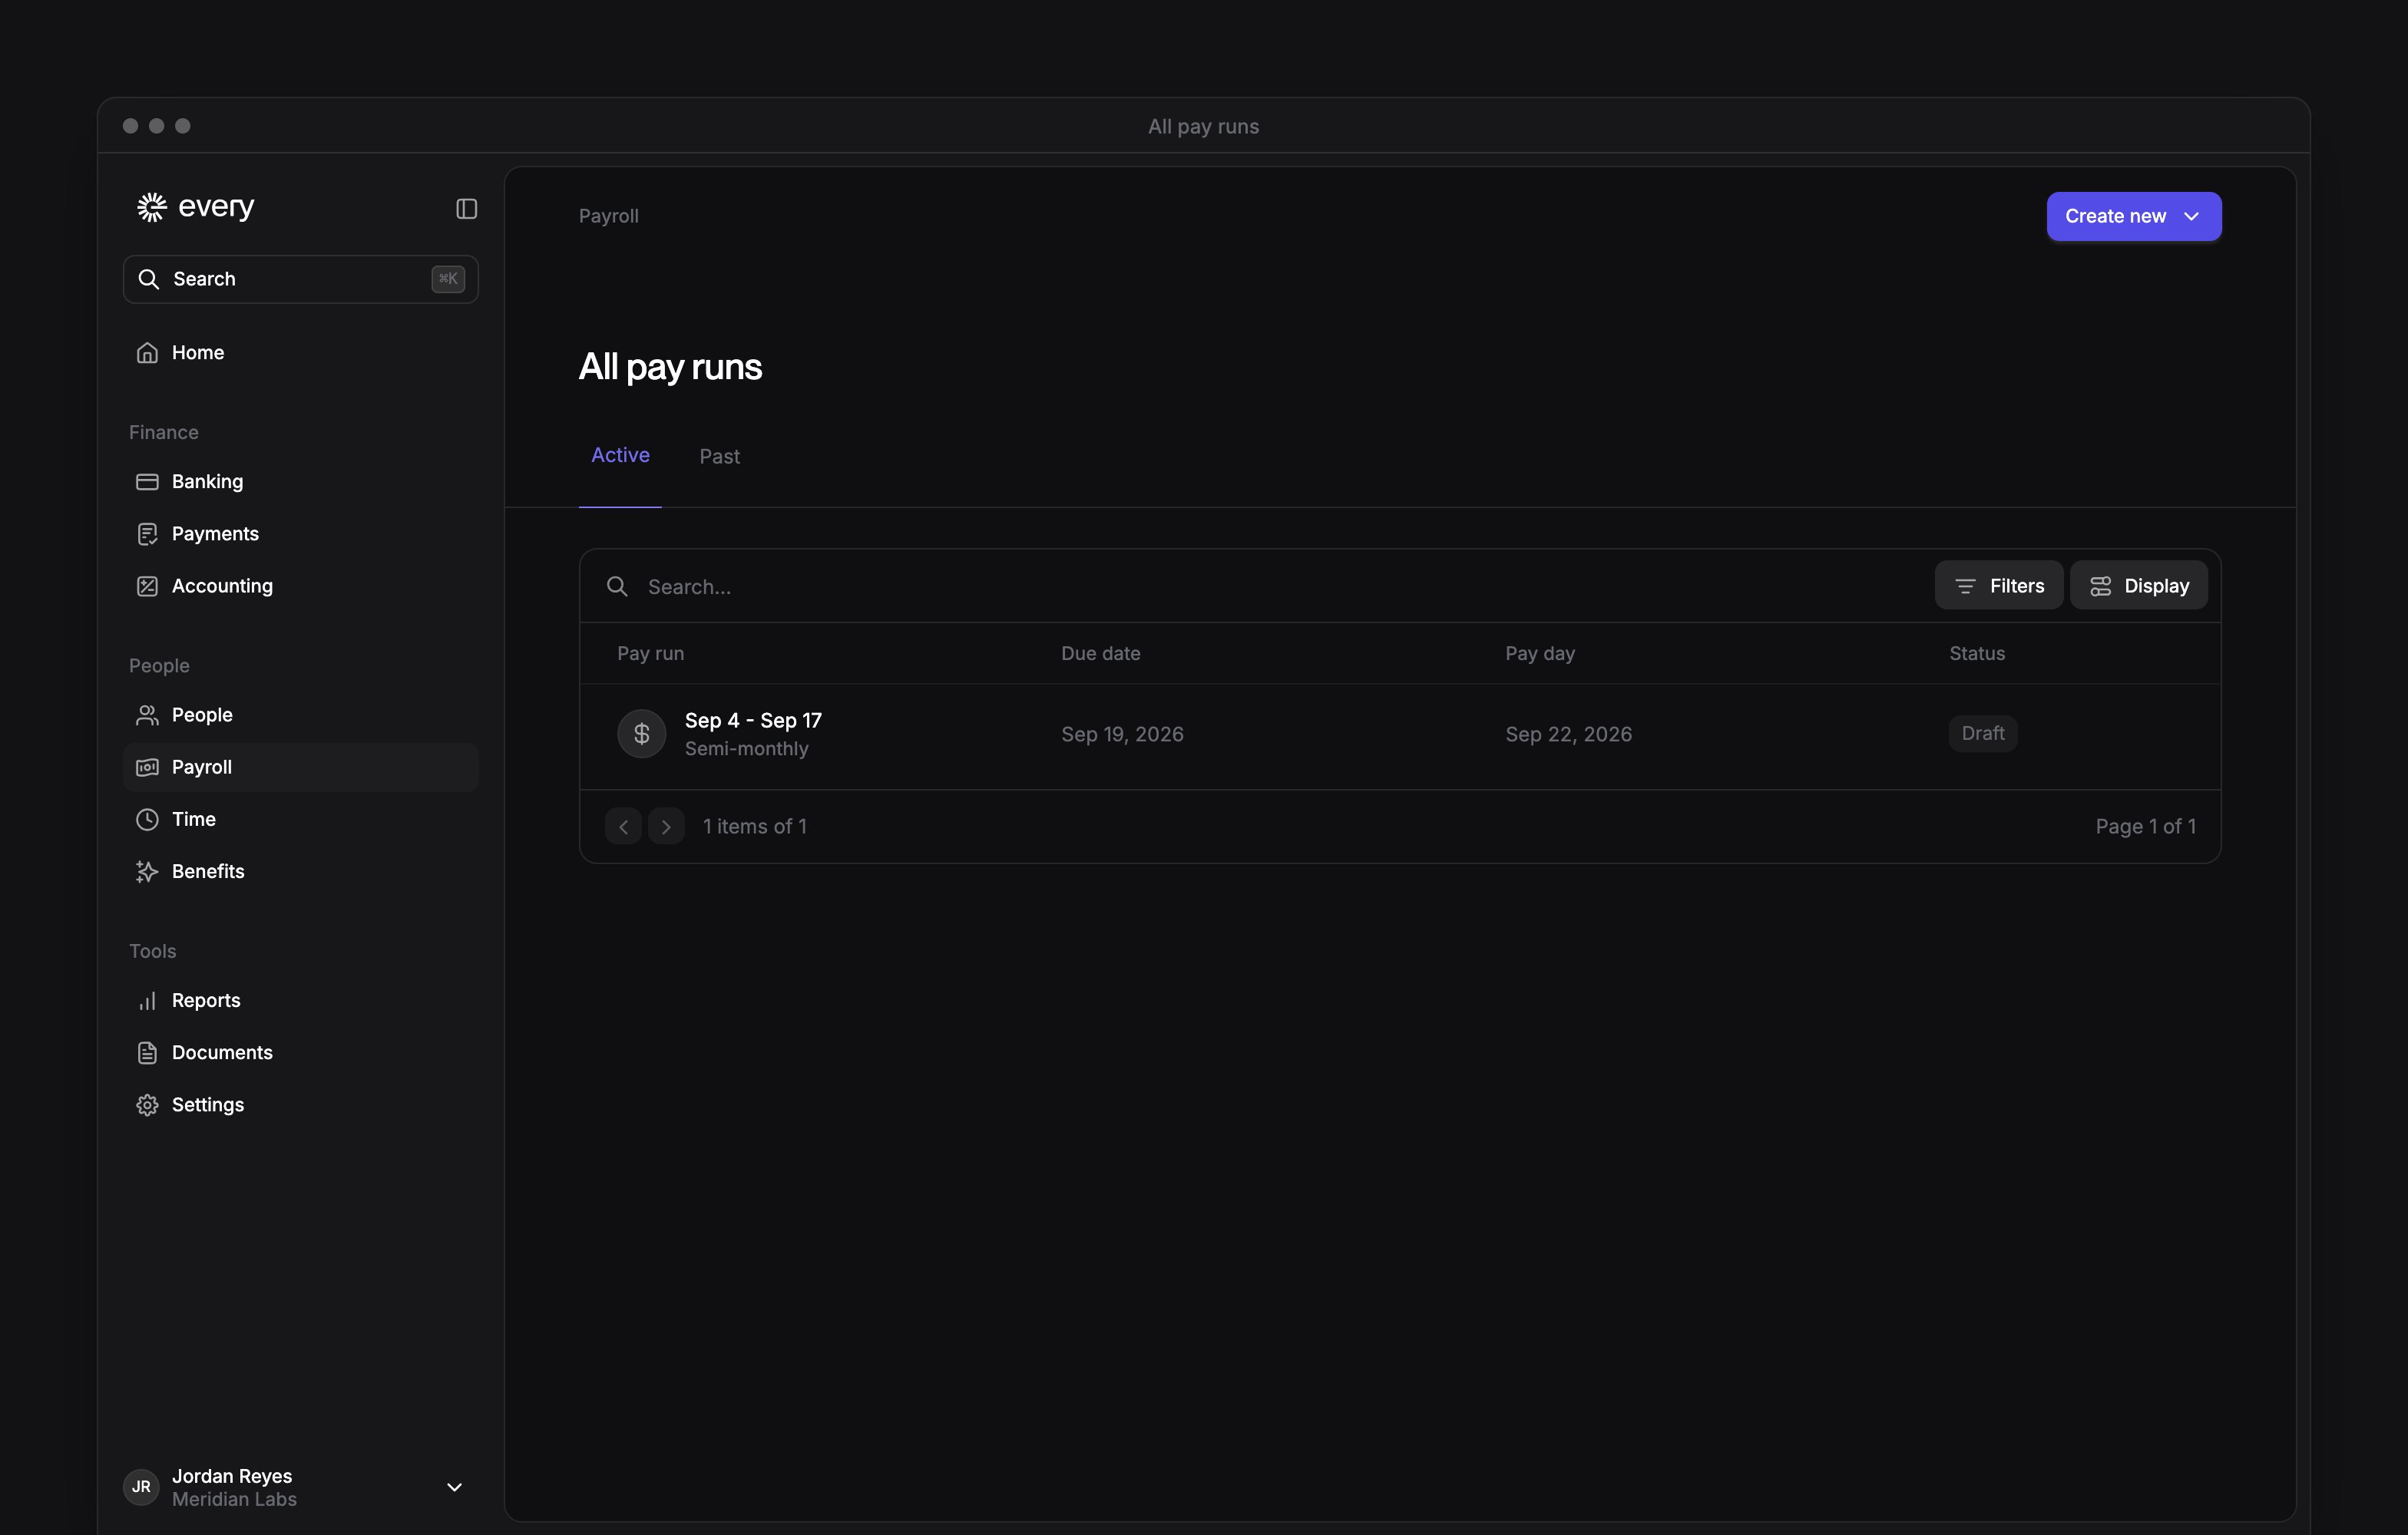Focus the pay runs Search... field
Viewport: 2408px width, 1535px height.
(x=1250, y=586)
